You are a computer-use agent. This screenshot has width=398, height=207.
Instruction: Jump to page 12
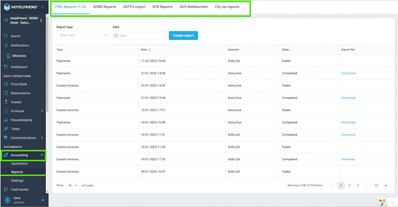click(x=376, y=185)
